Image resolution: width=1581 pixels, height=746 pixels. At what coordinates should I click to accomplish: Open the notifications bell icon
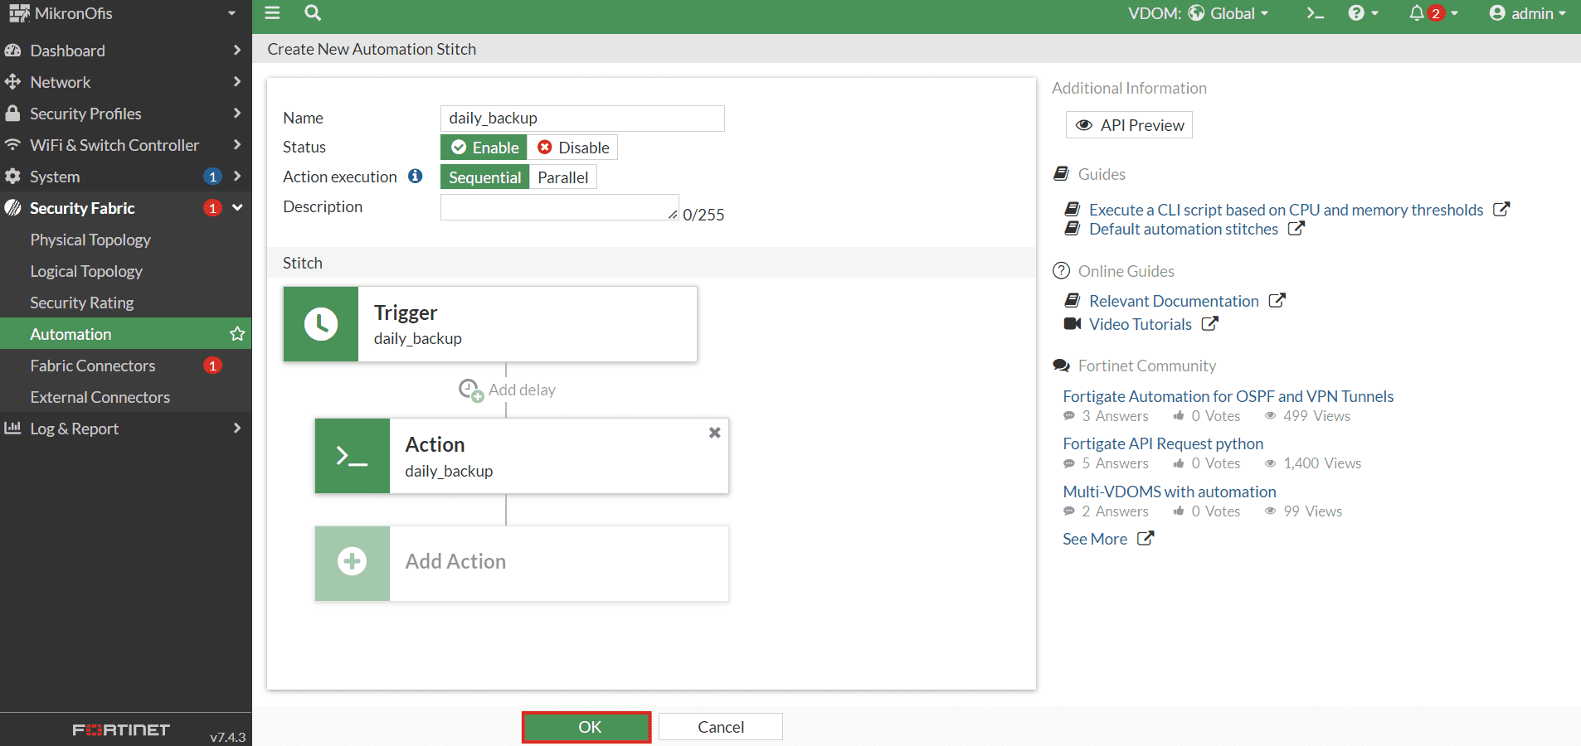pyautogui.click(x=1416, y=13)
